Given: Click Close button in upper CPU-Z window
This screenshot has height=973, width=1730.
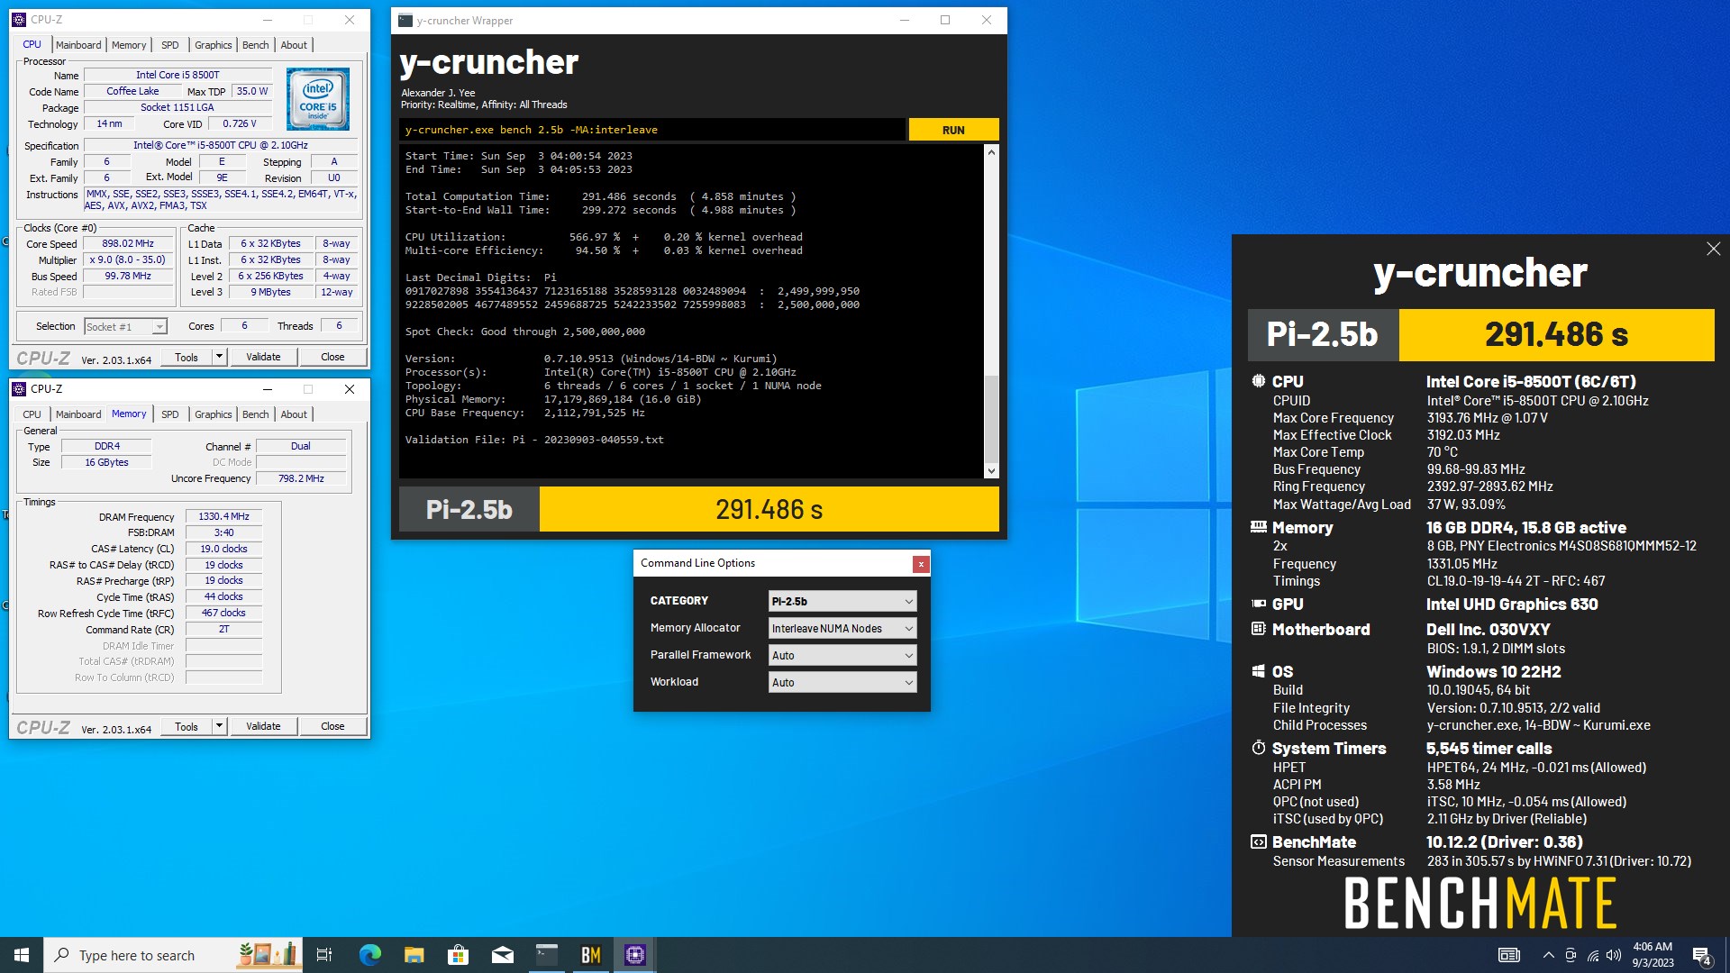Looking at the screenshot, I should pyautogui.click(x=332, y=357).
